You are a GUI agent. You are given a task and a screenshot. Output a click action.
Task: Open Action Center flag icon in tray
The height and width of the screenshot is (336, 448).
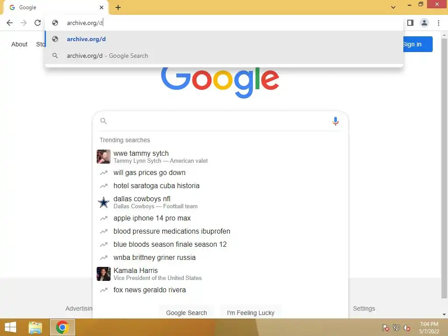point(386,328)
